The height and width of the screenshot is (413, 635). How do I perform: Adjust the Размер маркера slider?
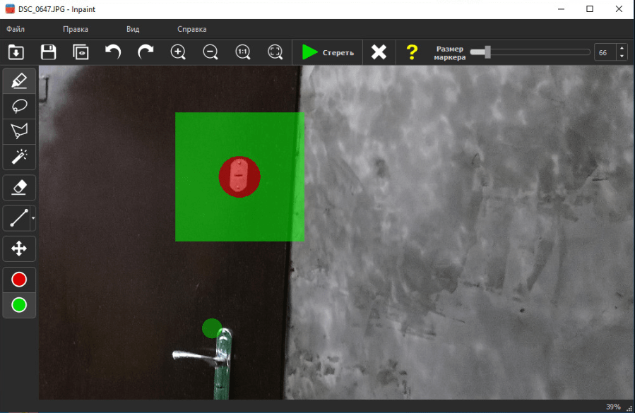(486, 52)
